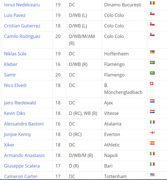This screenshot has width=167, height=180.
Task: Click the Romanian flag for Ionut Nedelcearu
Action: click(x=152, y=3)
